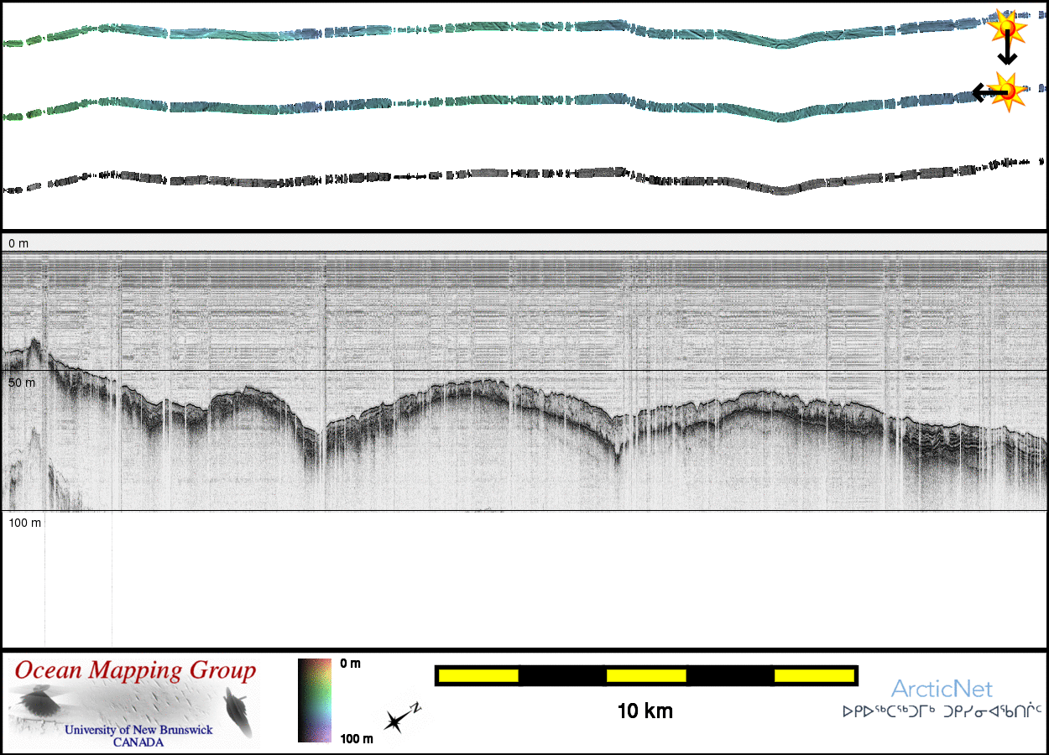Click the upper starburst marker on top track

(x=1007, y=28)
